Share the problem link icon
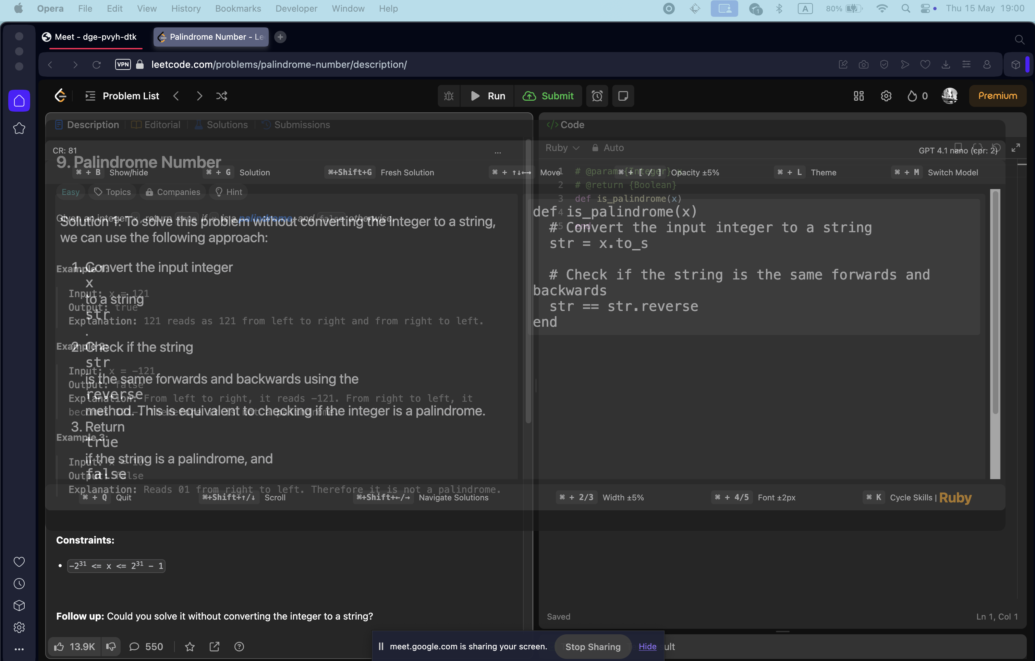Screen dimensions: 1035x661 pos(214,646)
